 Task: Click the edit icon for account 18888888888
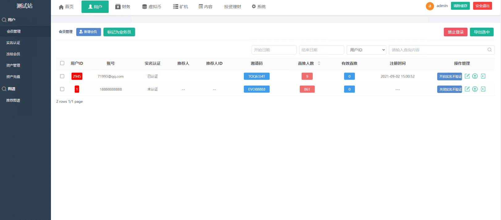pos(467,89)
